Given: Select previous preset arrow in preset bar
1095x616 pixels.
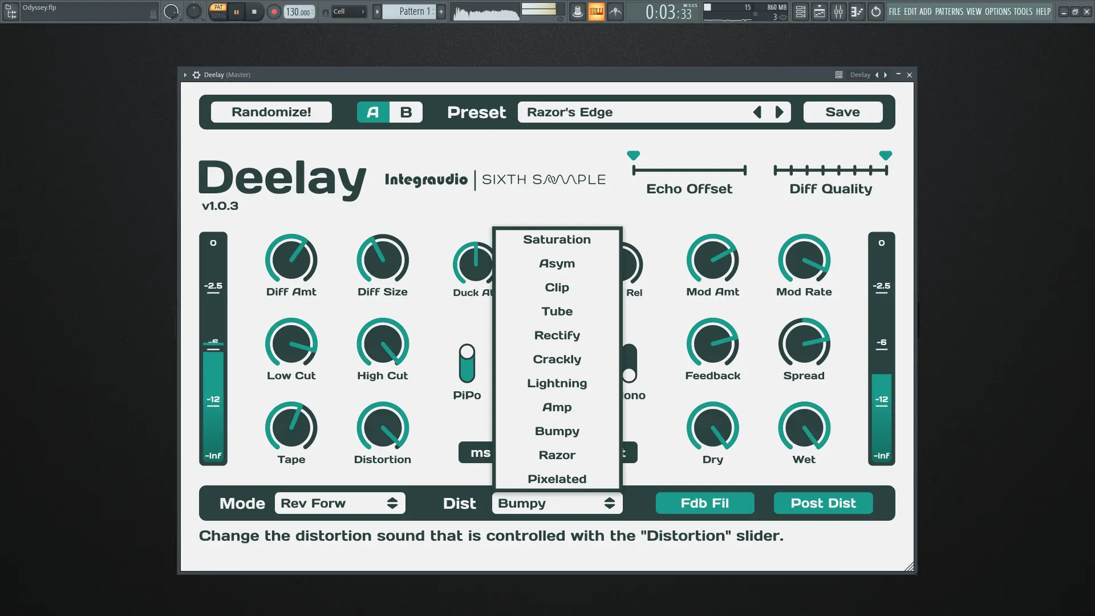Looking at the screenshot, I should 757,112.
